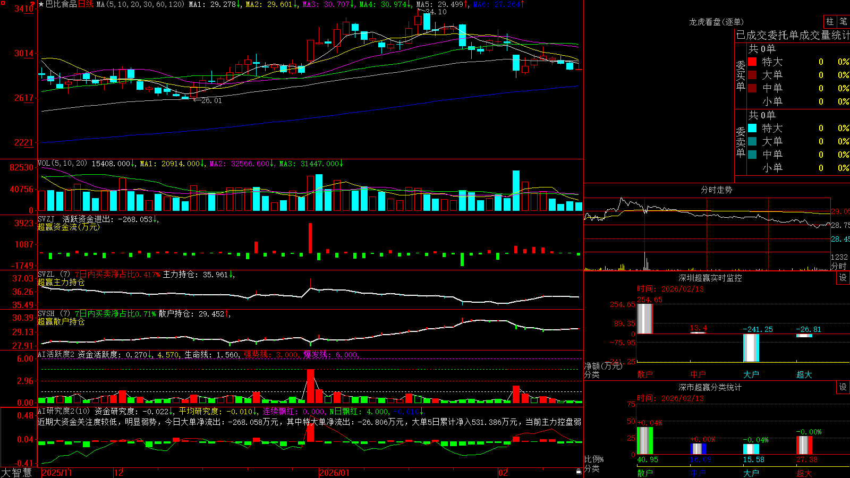Click the 40.95 散户 percentage bar
The width and height of the screenshot is (850, 478).
[x=645, y=440]
